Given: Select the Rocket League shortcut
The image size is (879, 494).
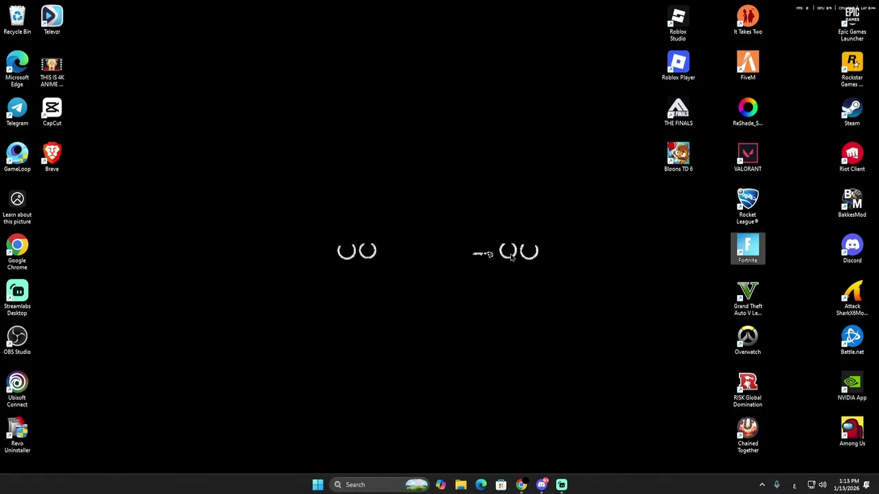Looking at the screenshot, I should point(747,207).
